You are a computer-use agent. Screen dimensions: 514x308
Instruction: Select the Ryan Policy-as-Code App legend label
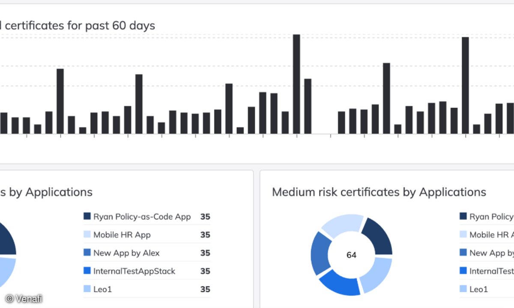pyautogui.click(x=142, y=217)
